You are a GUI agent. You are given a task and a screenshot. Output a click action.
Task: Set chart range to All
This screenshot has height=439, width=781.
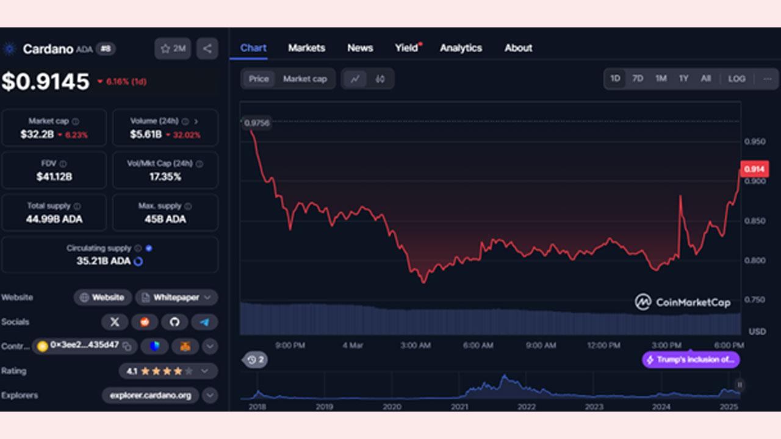pos(706,79)
